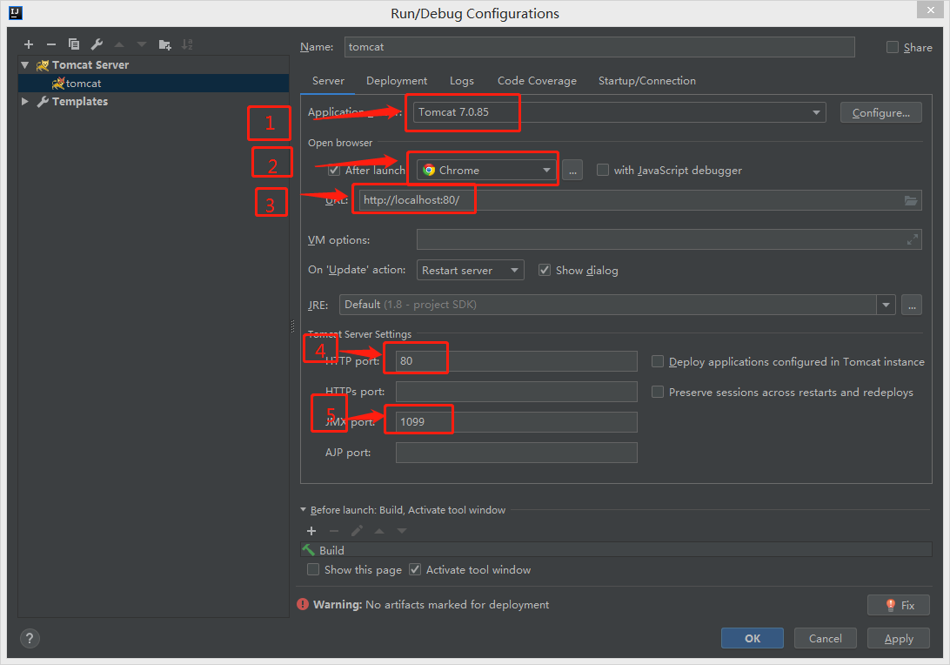Click the VM options input field
This screenshot has width=950, height=665.
click(669, 239)
